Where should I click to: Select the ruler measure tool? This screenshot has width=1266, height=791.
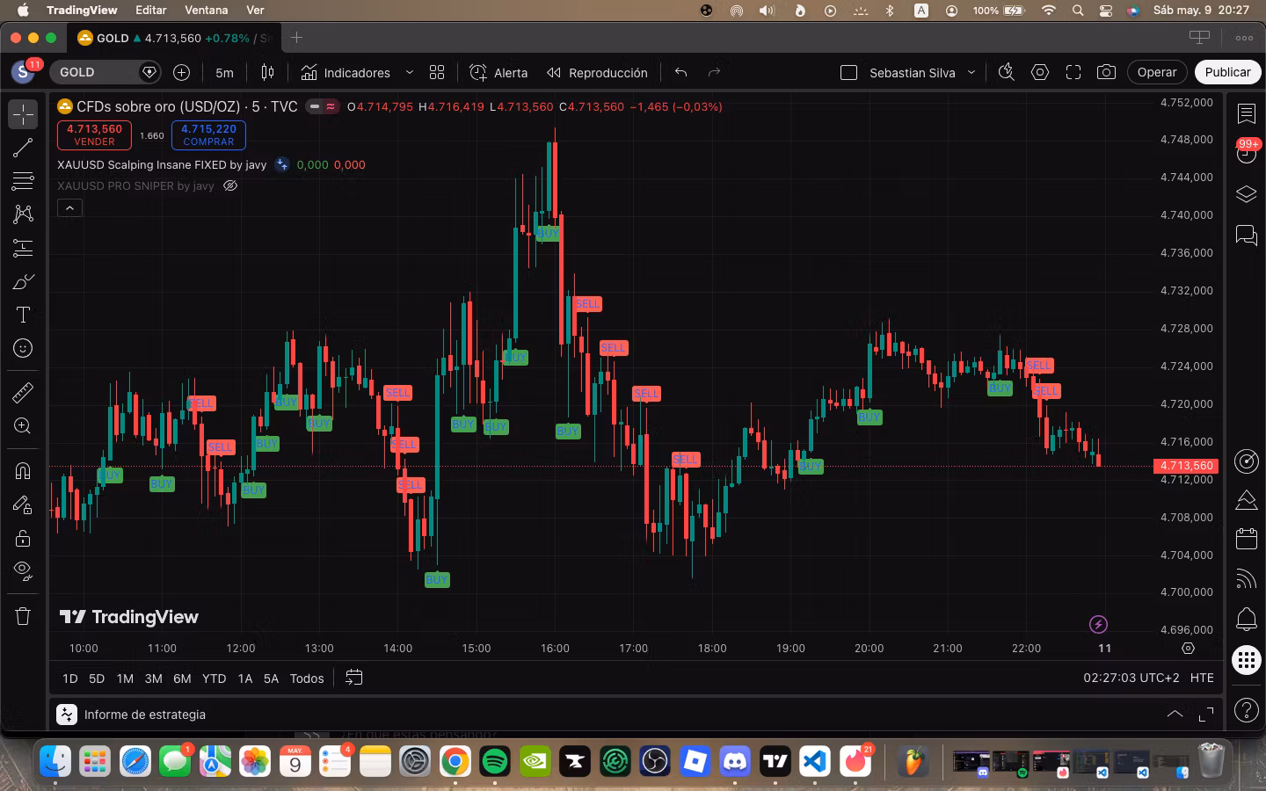(x=23, y=392)
